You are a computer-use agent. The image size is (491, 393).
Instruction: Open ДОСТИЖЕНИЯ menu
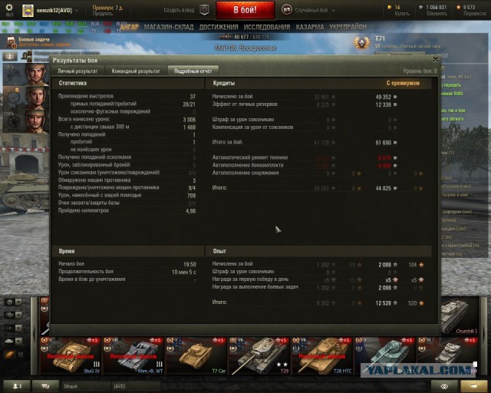point(219,28)
